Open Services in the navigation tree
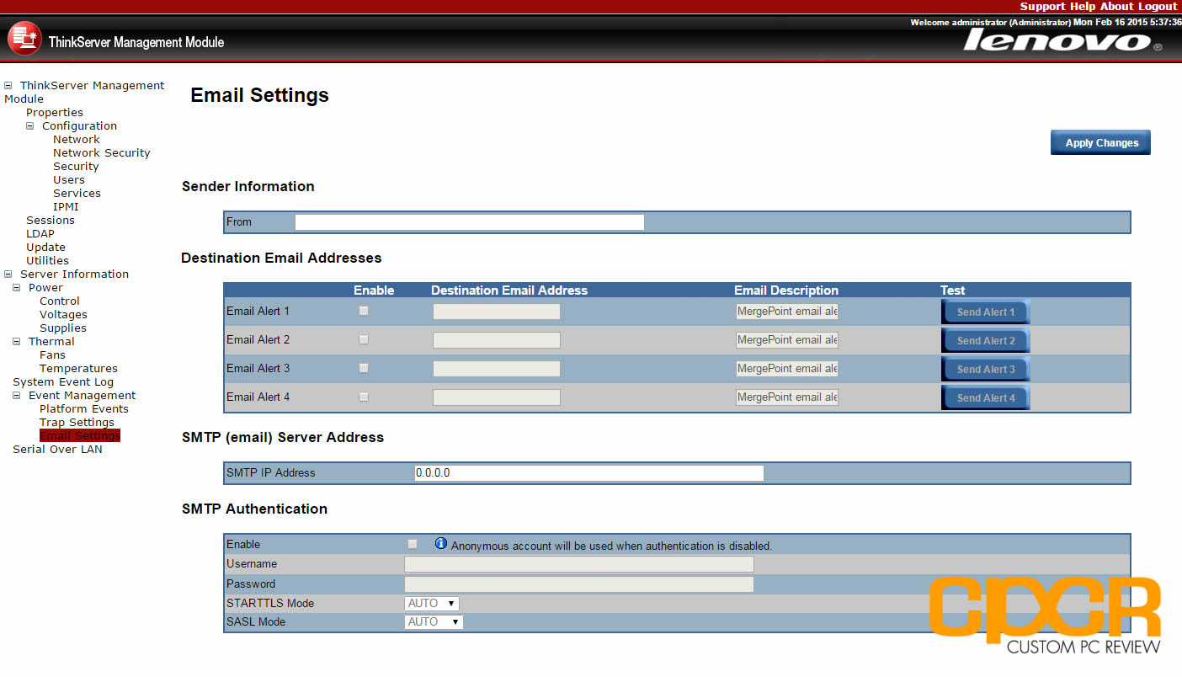This screenshot has height=677, width=1182. [77, 193]
